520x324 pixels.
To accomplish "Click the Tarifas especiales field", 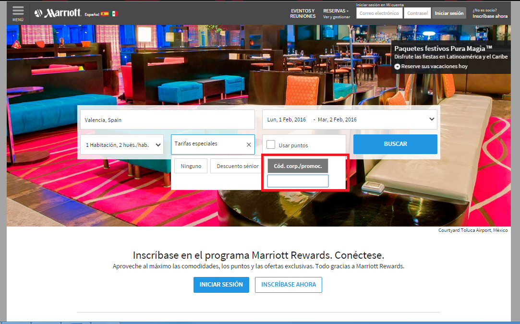I will 213,144.
